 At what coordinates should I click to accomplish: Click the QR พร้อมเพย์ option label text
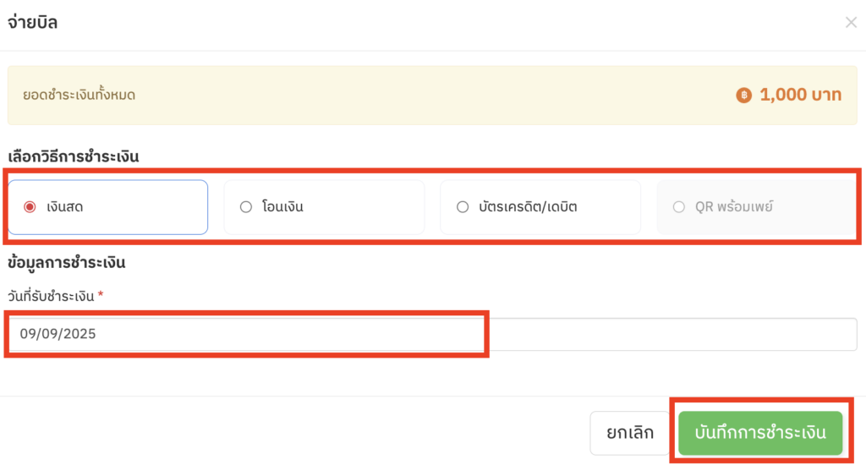point(733,207)
